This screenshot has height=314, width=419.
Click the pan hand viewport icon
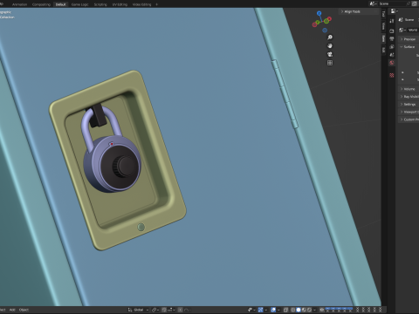tap(330, 45)
